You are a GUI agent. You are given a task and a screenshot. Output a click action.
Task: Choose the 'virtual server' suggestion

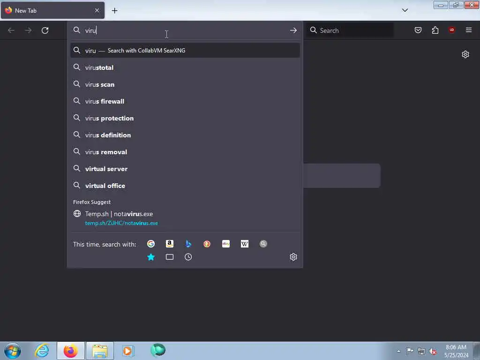[185, 169]
